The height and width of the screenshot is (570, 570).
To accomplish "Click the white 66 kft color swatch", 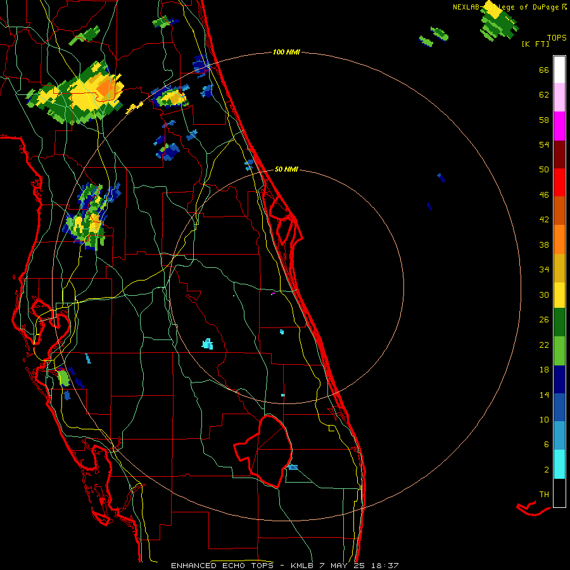I will point(559,70).
